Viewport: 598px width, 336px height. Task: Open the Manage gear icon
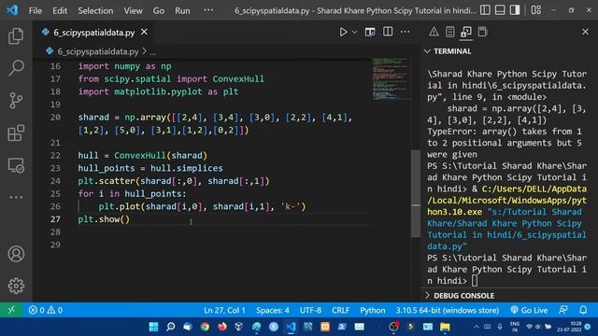(16, 286)
